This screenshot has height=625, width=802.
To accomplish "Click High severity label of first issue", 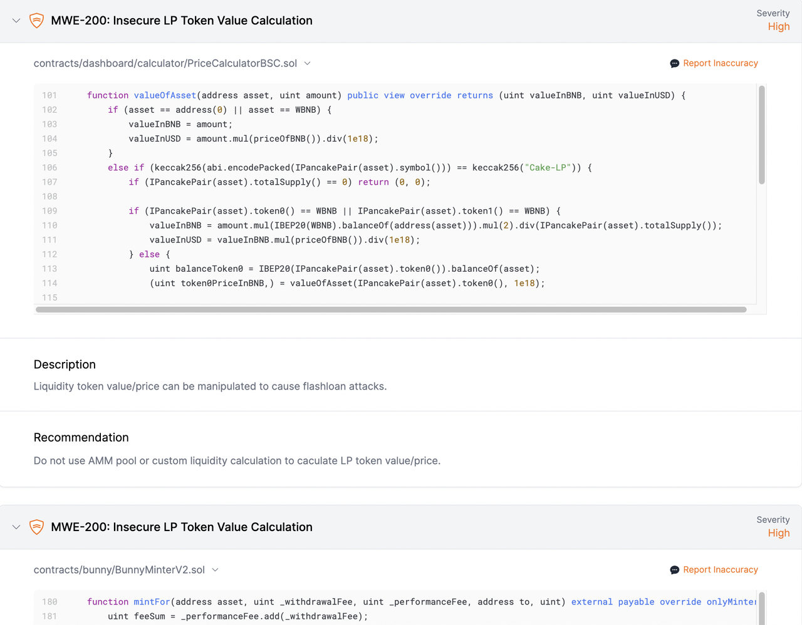I will tap(779, 27).
